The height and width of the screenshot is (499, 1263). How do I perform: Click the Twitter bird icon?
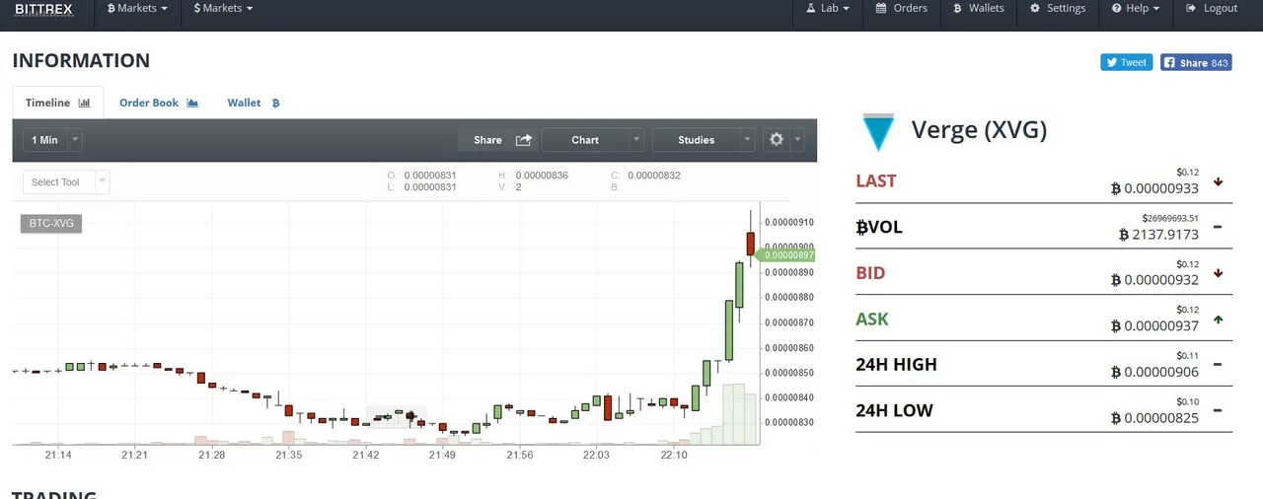(1111, 62)
